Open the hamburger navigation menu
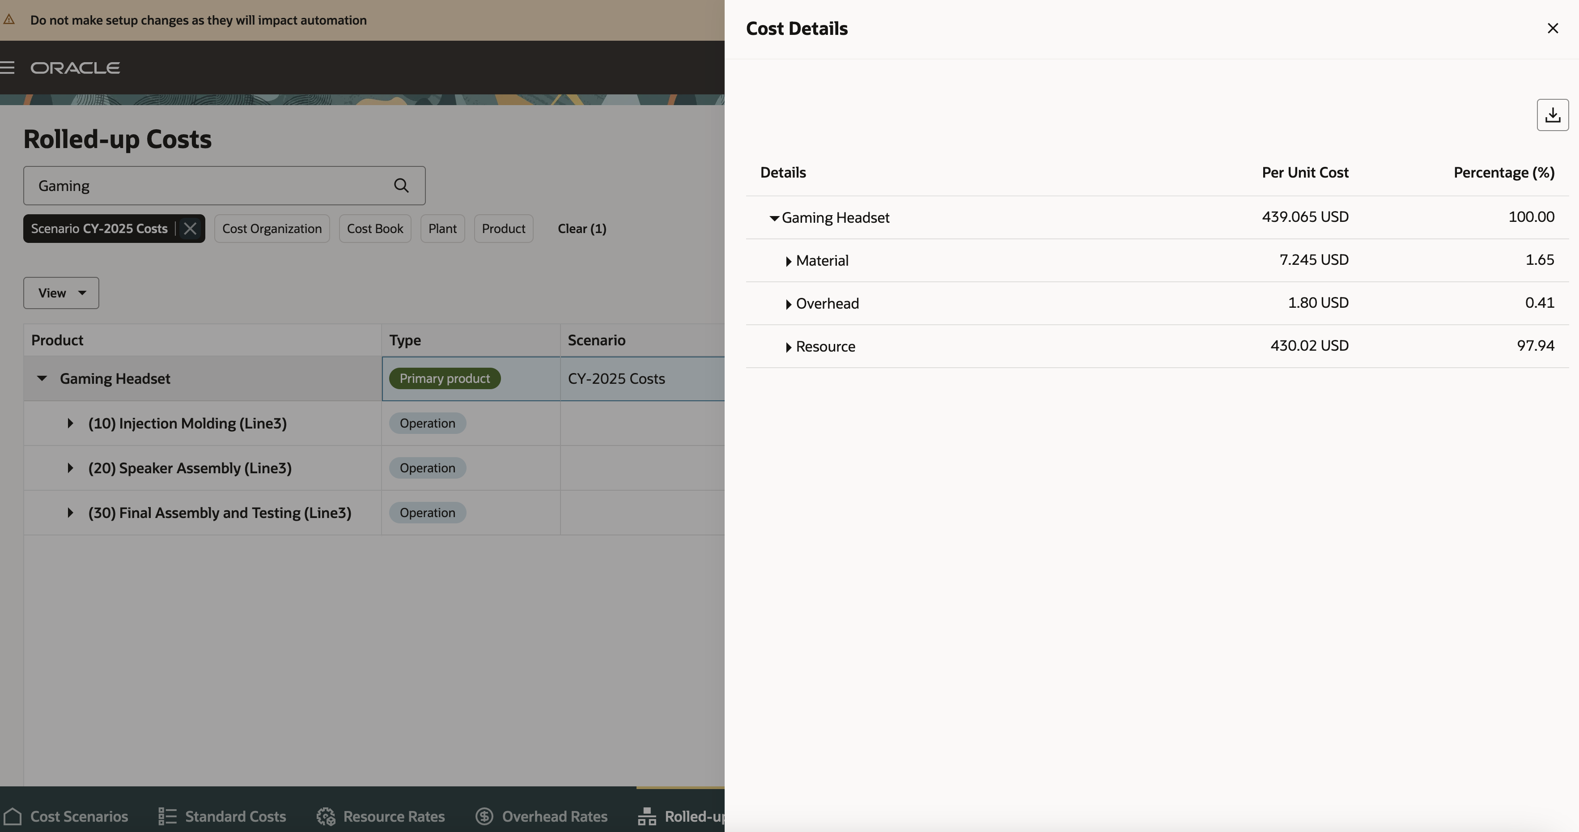This screenshot has width=1579, height=832. (7, 68)
